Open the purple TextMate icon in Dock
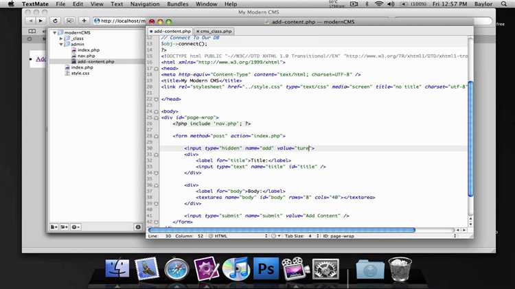Screen dimensions: 515x289 point(206,268)
